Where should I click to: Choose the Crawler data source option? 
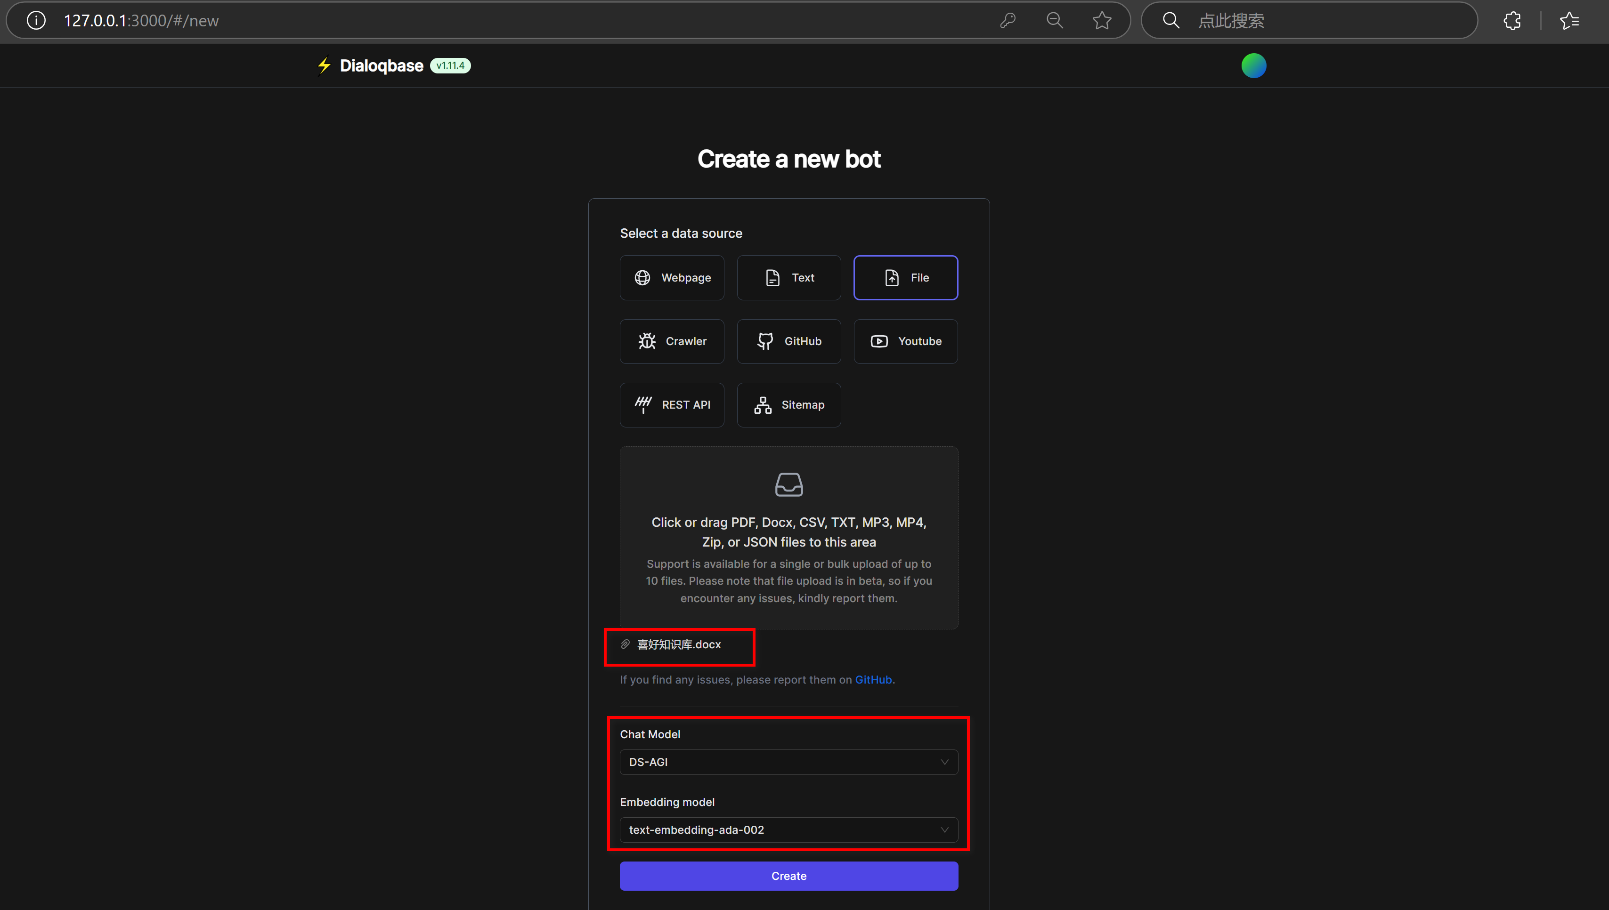tap(672, 341)
